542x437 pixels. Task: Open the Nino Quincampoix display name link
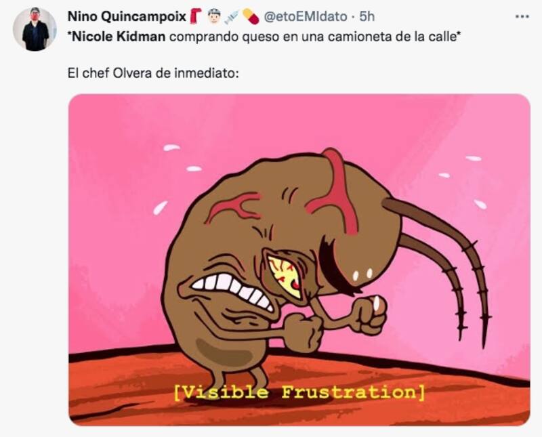(x=127, y=16)
